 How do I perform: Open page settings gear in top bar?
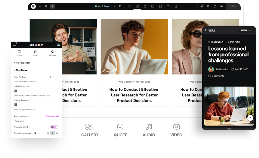pos(120,6)
